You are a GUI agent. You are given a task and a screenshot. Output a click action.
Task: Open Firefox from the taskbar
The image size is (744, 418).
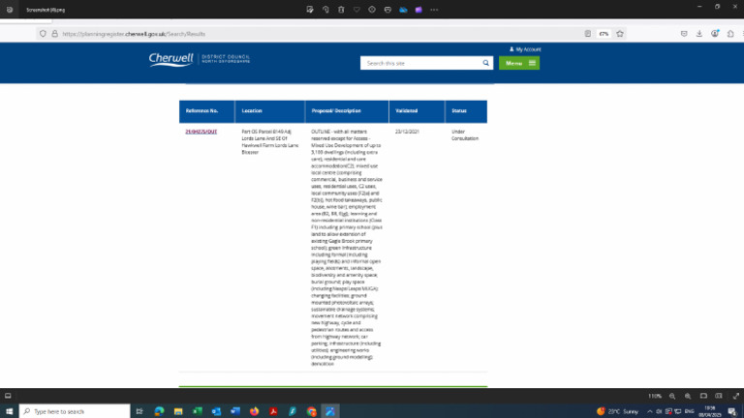pos(255,411)
